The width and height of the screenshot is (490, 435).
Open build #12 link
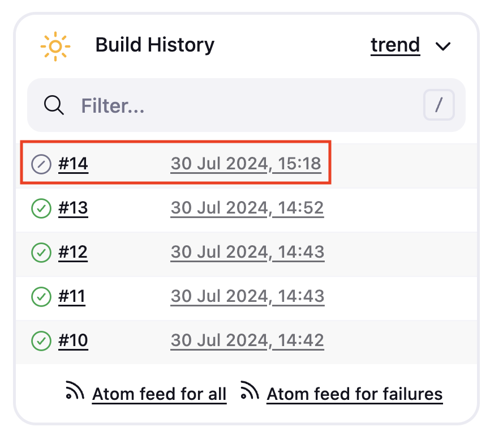pos(73,251)
